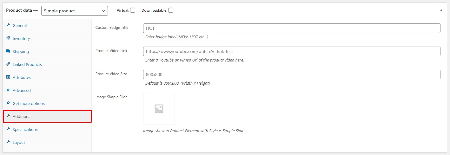The height and width of the screenshot is (155, 450).
Task: Click the Custom Badge Title field
Action: pyautogui.click(x=292, y=28)
